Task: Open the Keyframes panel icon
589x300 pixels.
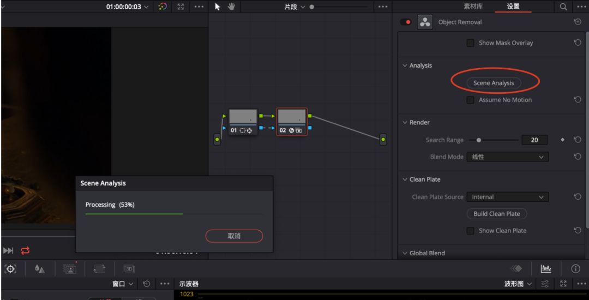Action: pyautogui.click(x=517, y=269)
